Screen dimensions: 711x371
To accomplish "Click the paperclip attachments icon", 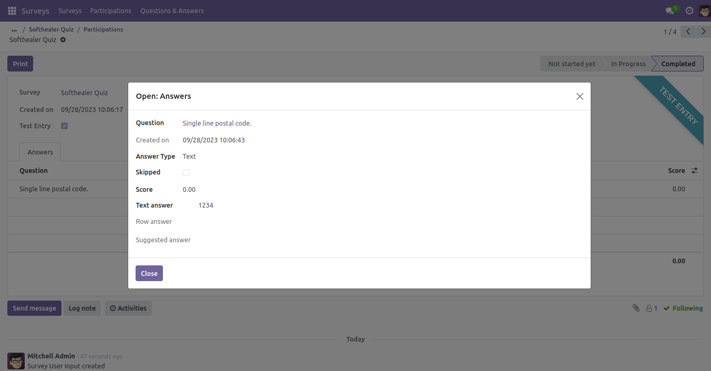I will click(636, 308).
